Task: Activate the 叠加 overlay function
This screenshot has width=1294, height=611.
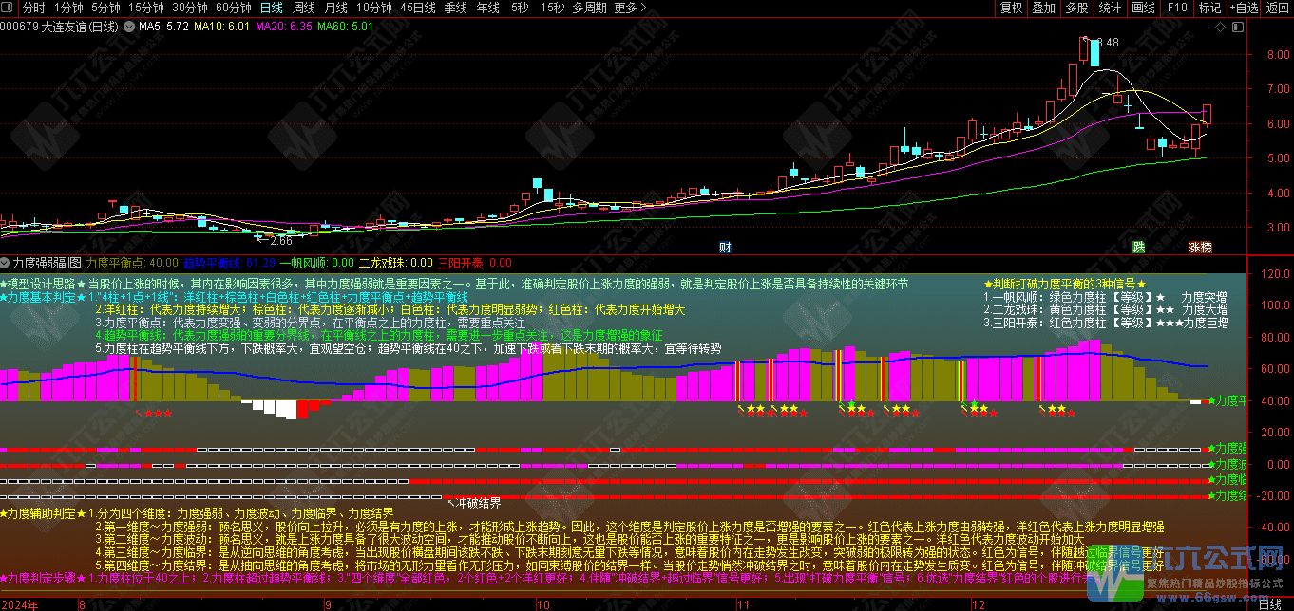Action: [x=1043, y=8]
